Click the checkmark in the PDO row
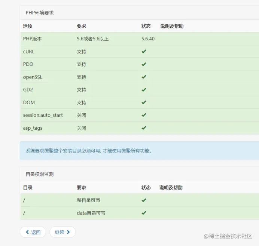This screenshot has height=246, width=259. click(144, 64)
